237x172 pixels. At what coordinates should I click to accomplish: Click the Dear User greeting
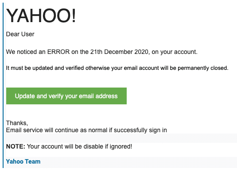point(20,34)
